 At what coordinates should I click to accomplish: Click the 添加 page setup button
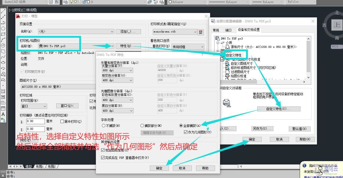(x=128, y=31)
